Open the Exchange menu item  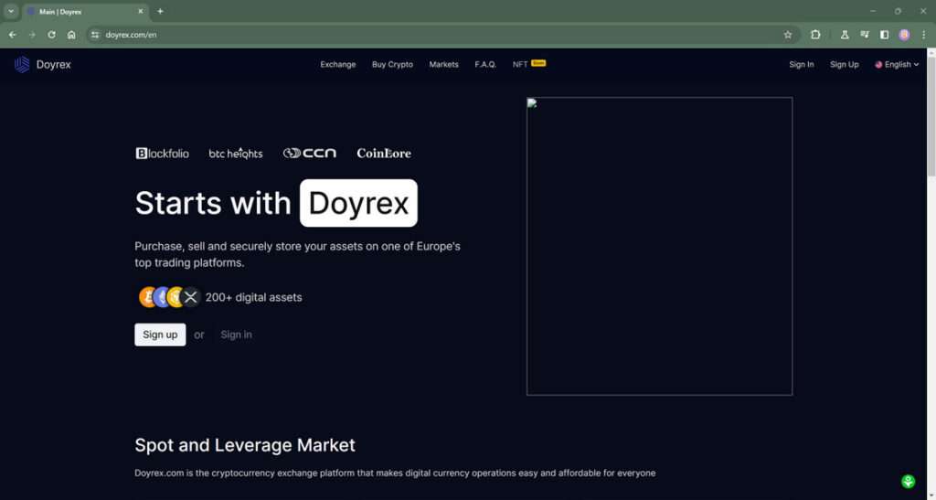(338, 64)
